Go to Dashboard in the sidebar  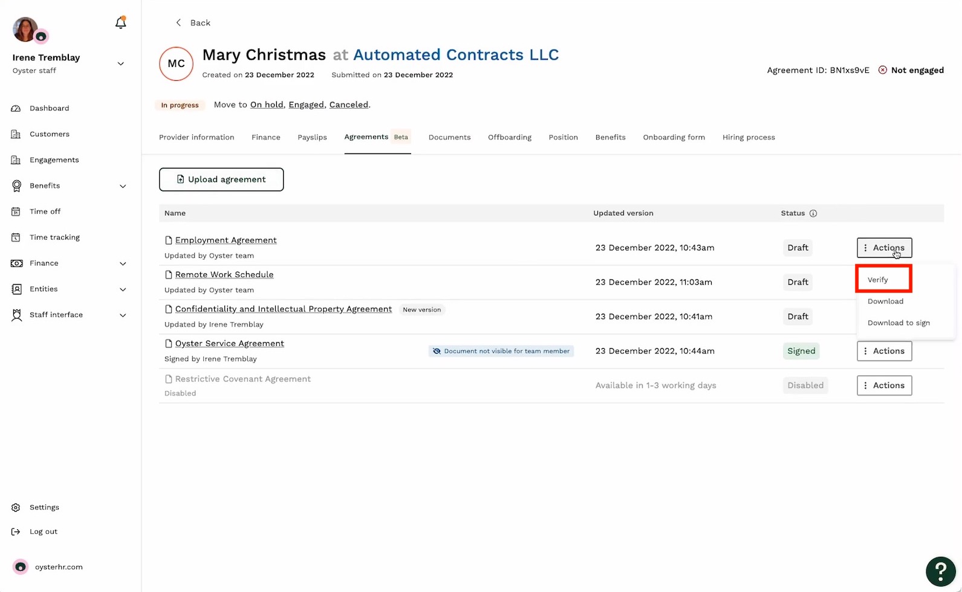coord(49,108)
